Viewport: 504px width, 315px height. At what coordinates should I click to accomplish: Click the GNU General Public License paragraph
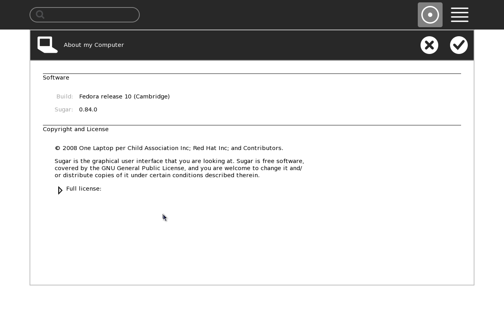179,168
